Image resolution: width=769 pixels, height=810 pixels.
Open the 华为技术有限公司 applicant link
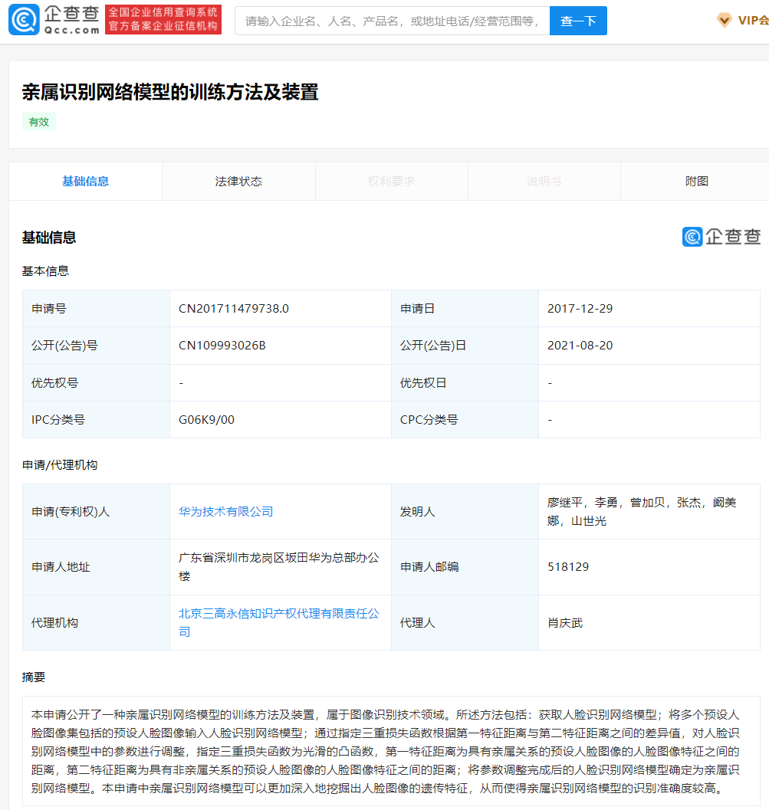225,511
